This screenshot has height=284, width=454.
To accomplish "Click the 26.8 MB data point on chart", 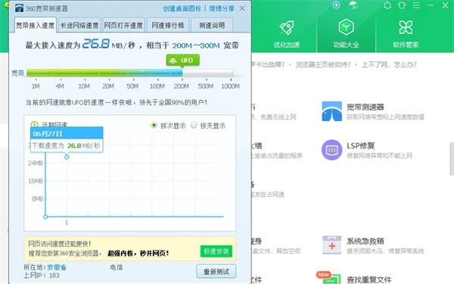I will click(67, 157).
